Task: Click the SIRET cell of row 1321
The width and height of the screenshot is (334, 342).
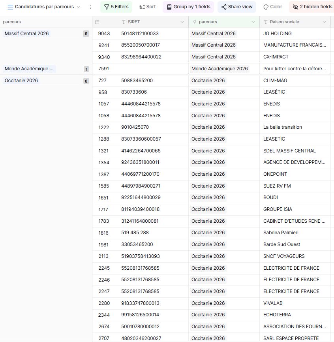Action: 141,151
